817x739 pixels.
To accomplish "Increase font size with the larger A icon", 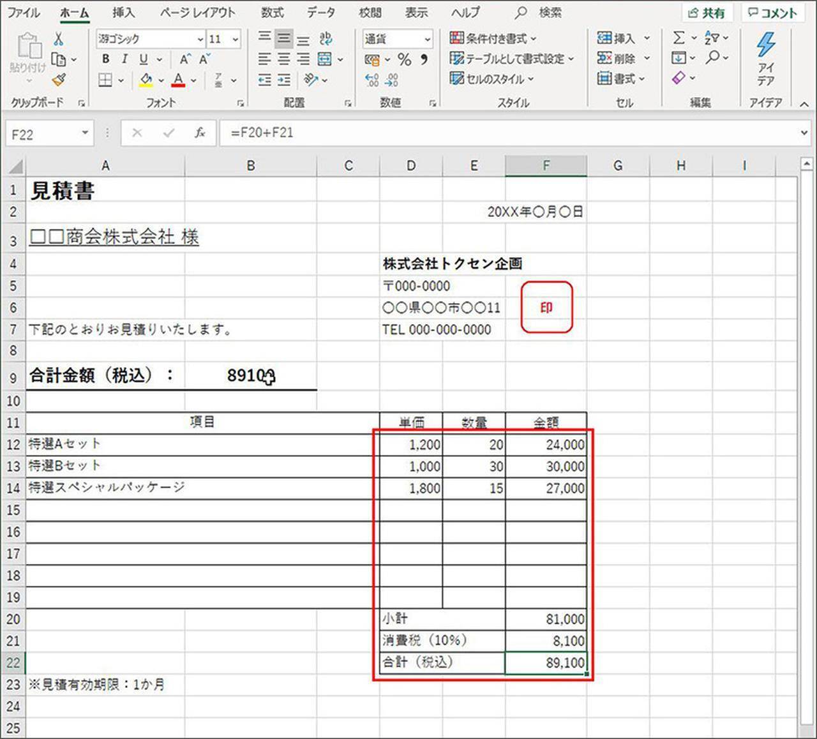I will point(184,59).
